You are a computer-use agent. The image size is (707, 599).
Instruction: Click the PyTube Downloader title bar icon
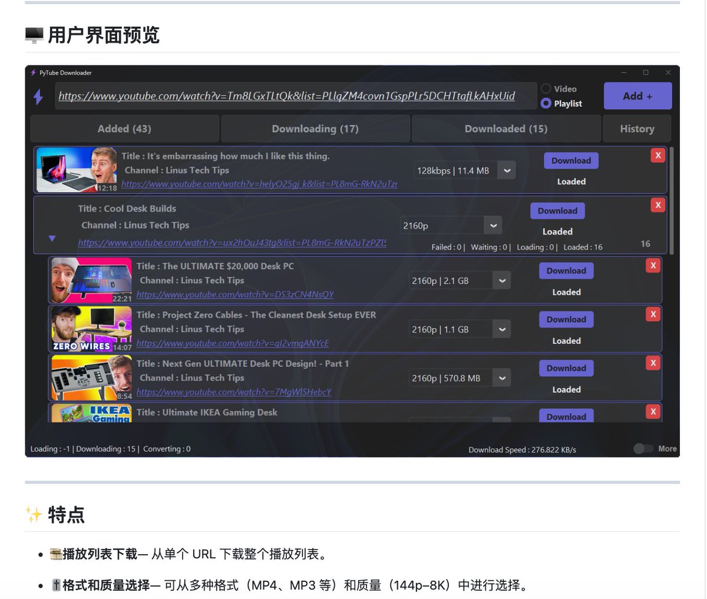pyautogui.click(x=34, y=73)
